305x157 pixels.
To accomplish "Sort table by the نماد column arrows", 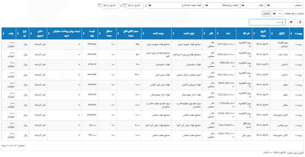I will [218, 33].
